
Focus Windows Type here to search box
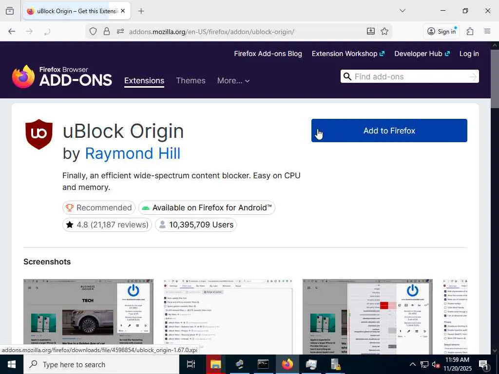[x=101, y=364]
